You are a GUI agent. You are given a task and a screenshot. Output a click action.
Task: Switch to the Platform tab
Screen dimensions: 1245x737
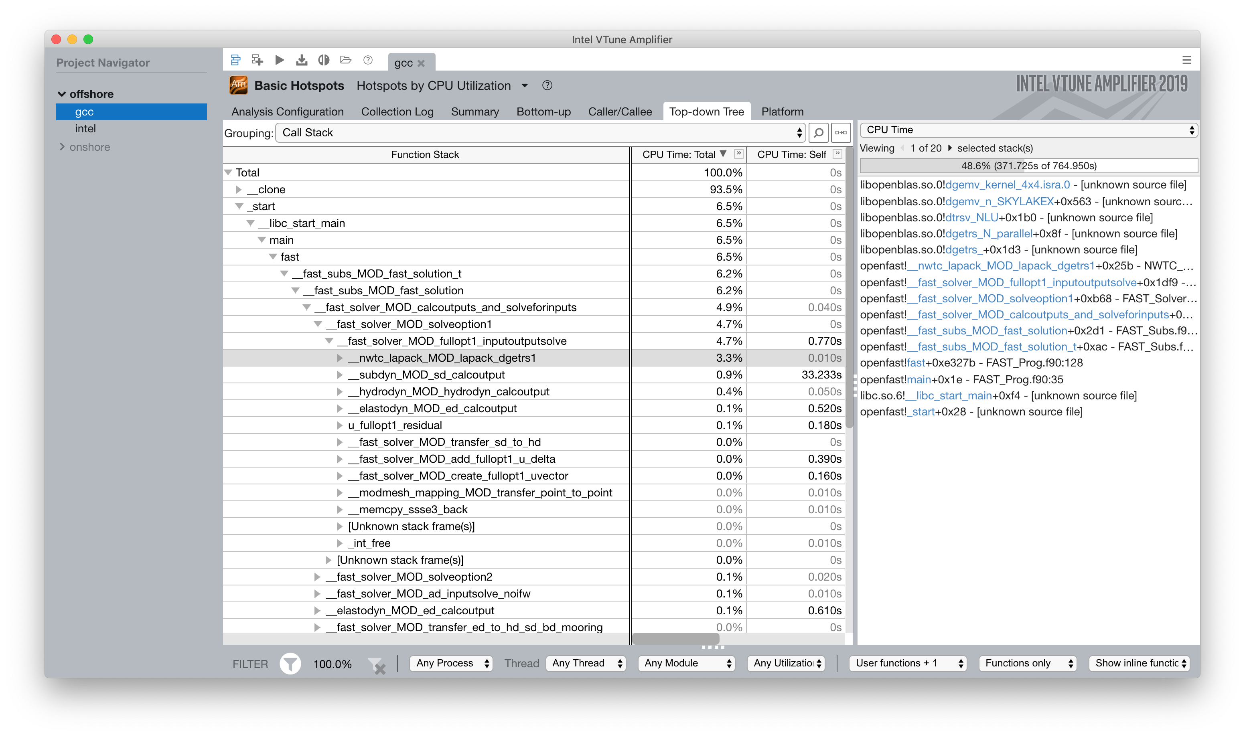tap(782, 112)
